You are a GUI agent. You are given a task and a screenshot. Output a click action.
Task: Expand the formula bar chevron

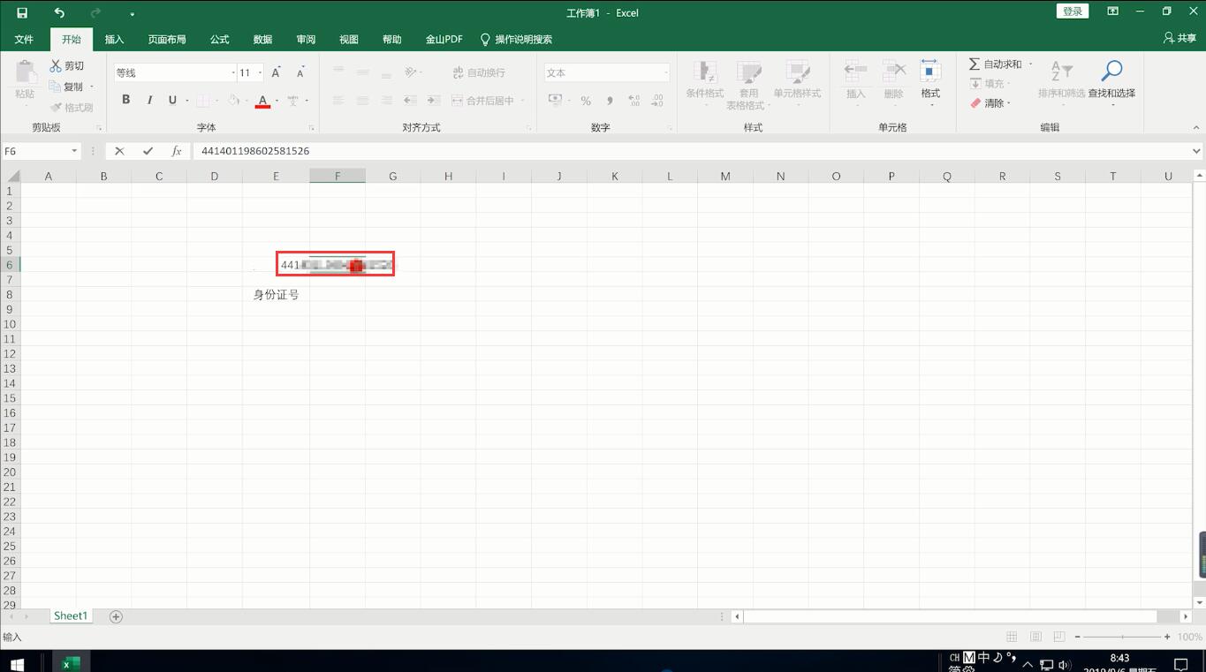[x=1196, y=151]
